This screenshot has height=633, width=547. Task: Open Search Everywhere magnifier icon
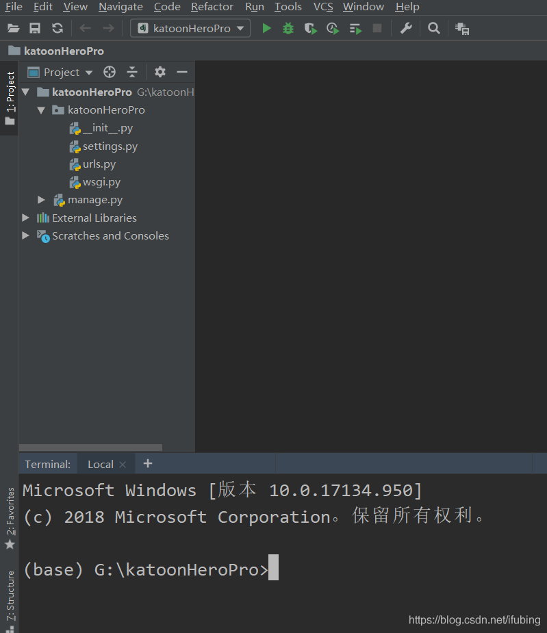coord(434,28)
